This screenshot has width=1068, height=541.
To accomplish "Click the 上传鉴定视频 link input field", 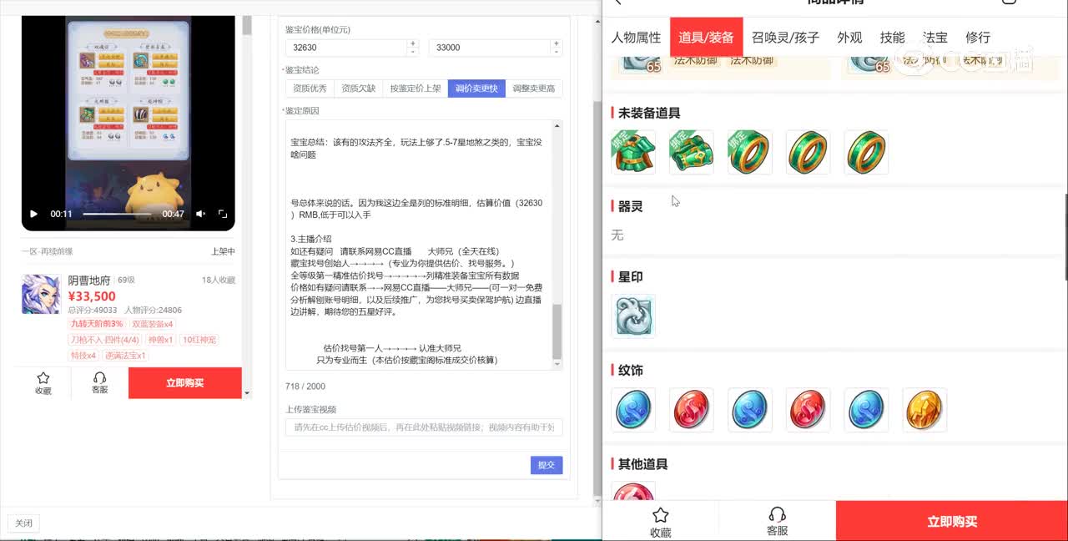I will click(424, 427).
